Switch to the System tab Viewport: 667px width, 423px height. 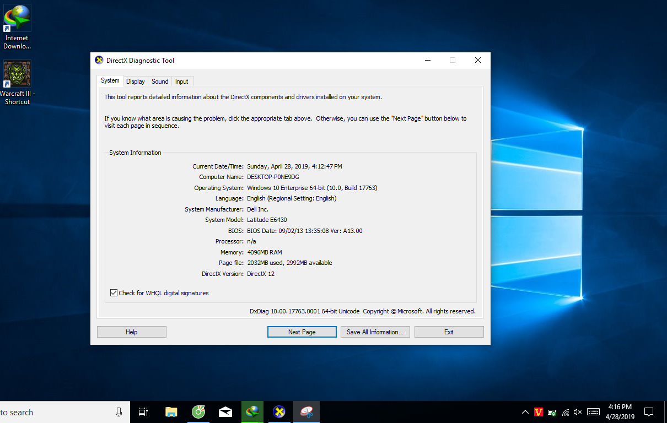110,80
